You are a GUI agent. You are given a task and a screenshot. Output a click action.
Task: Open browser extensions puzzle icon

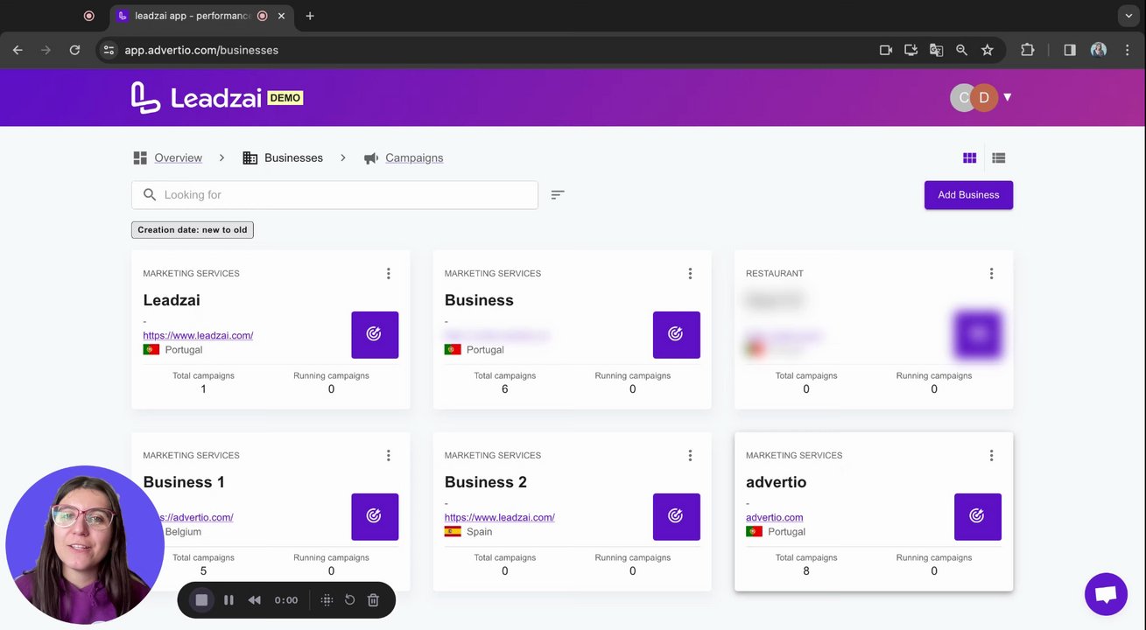(x=1028, y=50)
